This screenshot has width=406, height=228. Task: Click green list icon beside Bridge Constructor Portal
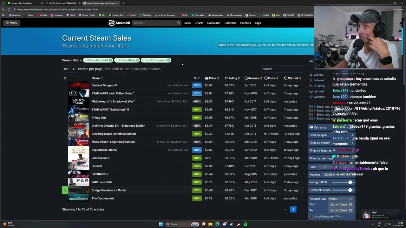coord(65,190)
